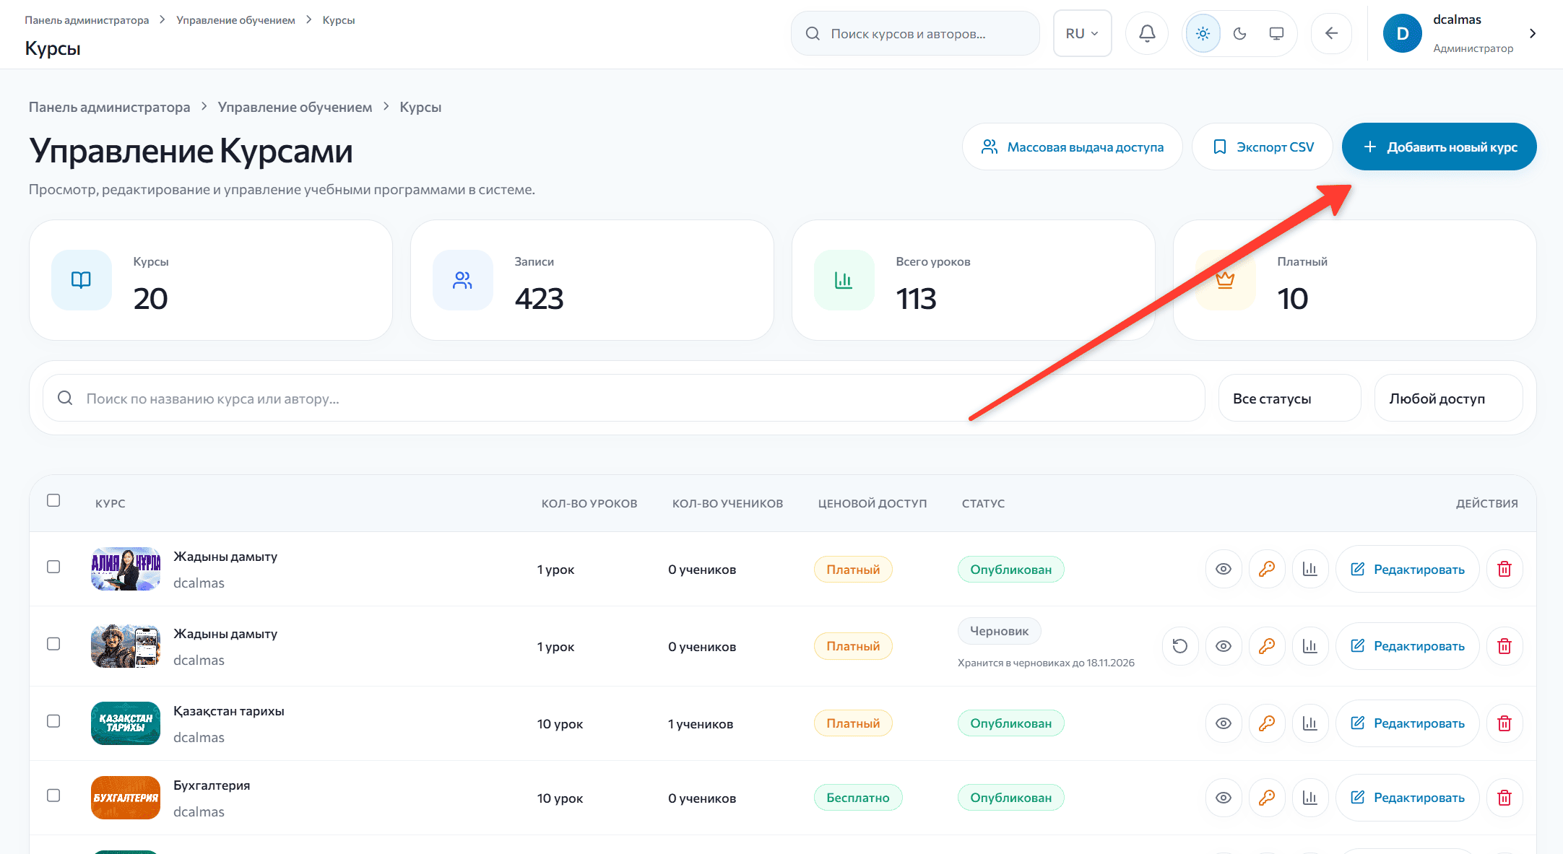The image size is (1563, 854).
Task: Go to Управление обучением in top breadcrumb
Action: pyautogui.click(x=235, y=20)
